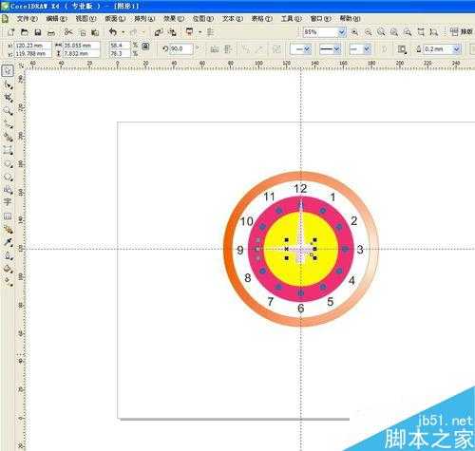Open the 工具 menu

pos(292,19)
